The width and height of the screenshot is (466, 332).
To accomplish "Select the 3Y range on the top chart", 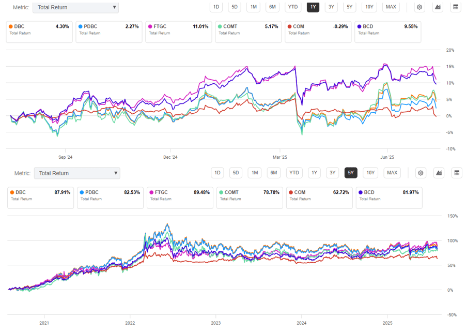I will (331, 7).
